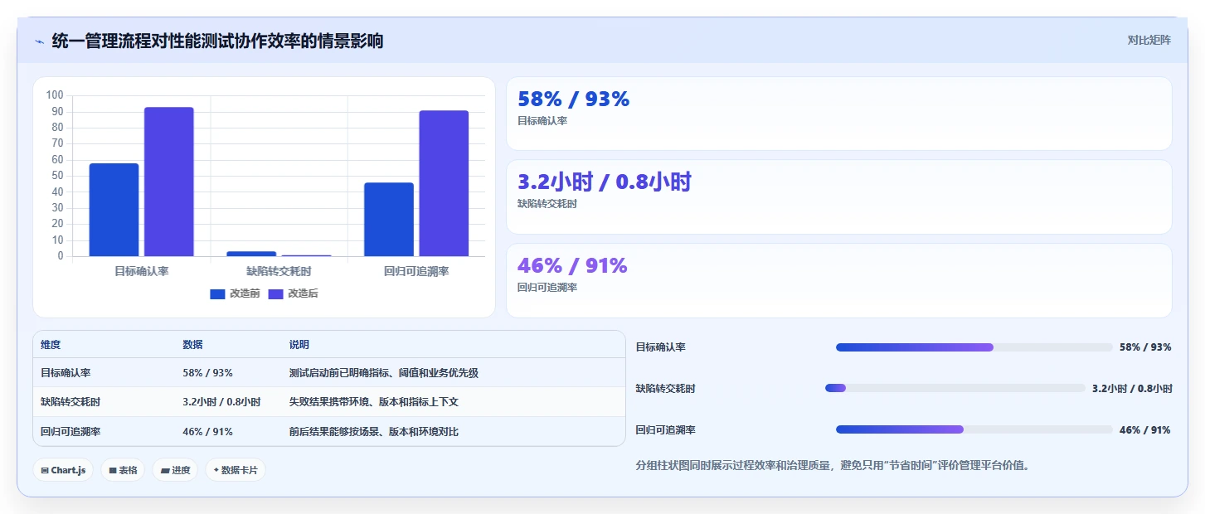Screen dimensions: 1205x514
Task: Click the 缺陷转交耗时 chart axis label
Action: 279,271
